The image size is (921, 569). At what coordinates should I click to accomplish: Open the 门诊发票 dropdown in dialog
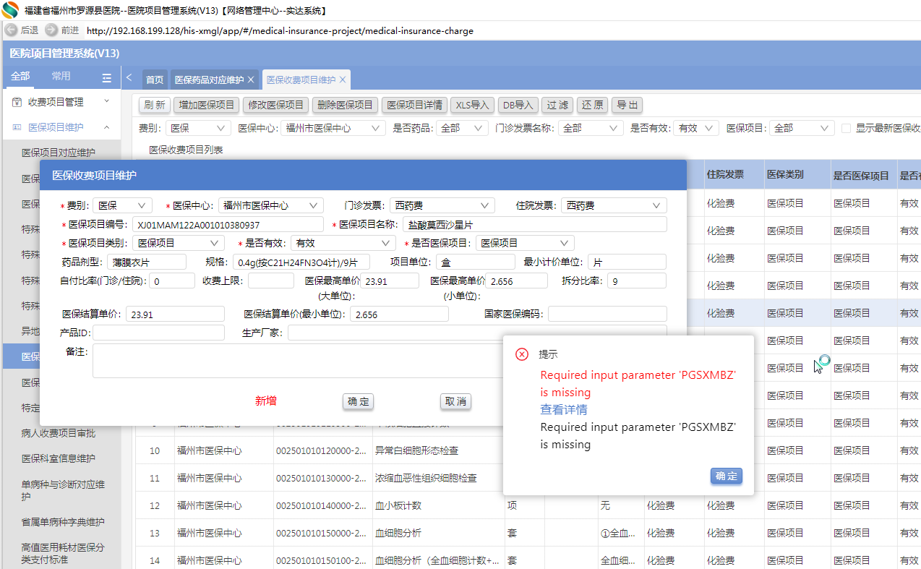pyautogui.click(x=442, y=205)
